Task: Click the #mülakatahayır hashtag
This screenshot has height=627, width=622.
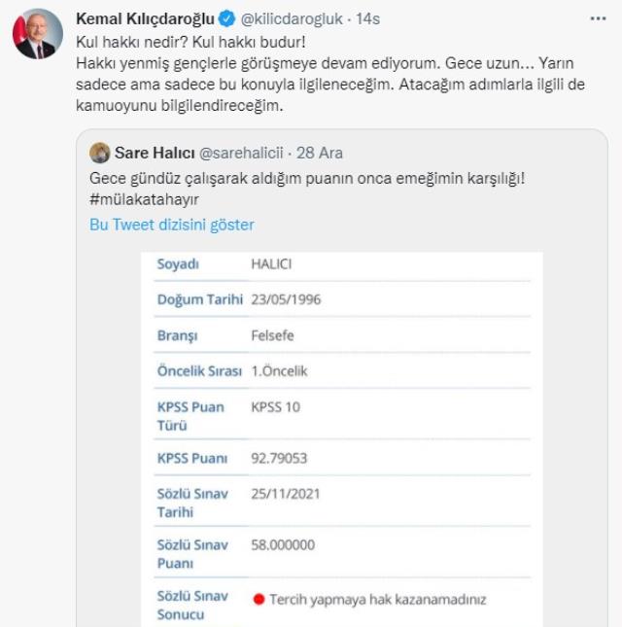Action: [139, 198]
